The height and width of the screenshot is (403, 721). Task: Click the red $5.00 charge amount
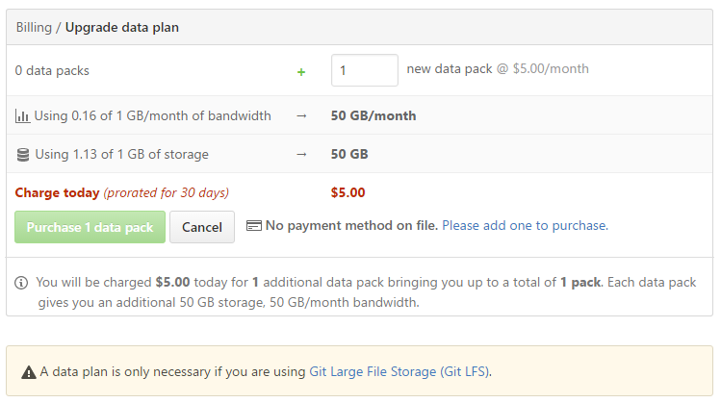[x=348, y=192]
